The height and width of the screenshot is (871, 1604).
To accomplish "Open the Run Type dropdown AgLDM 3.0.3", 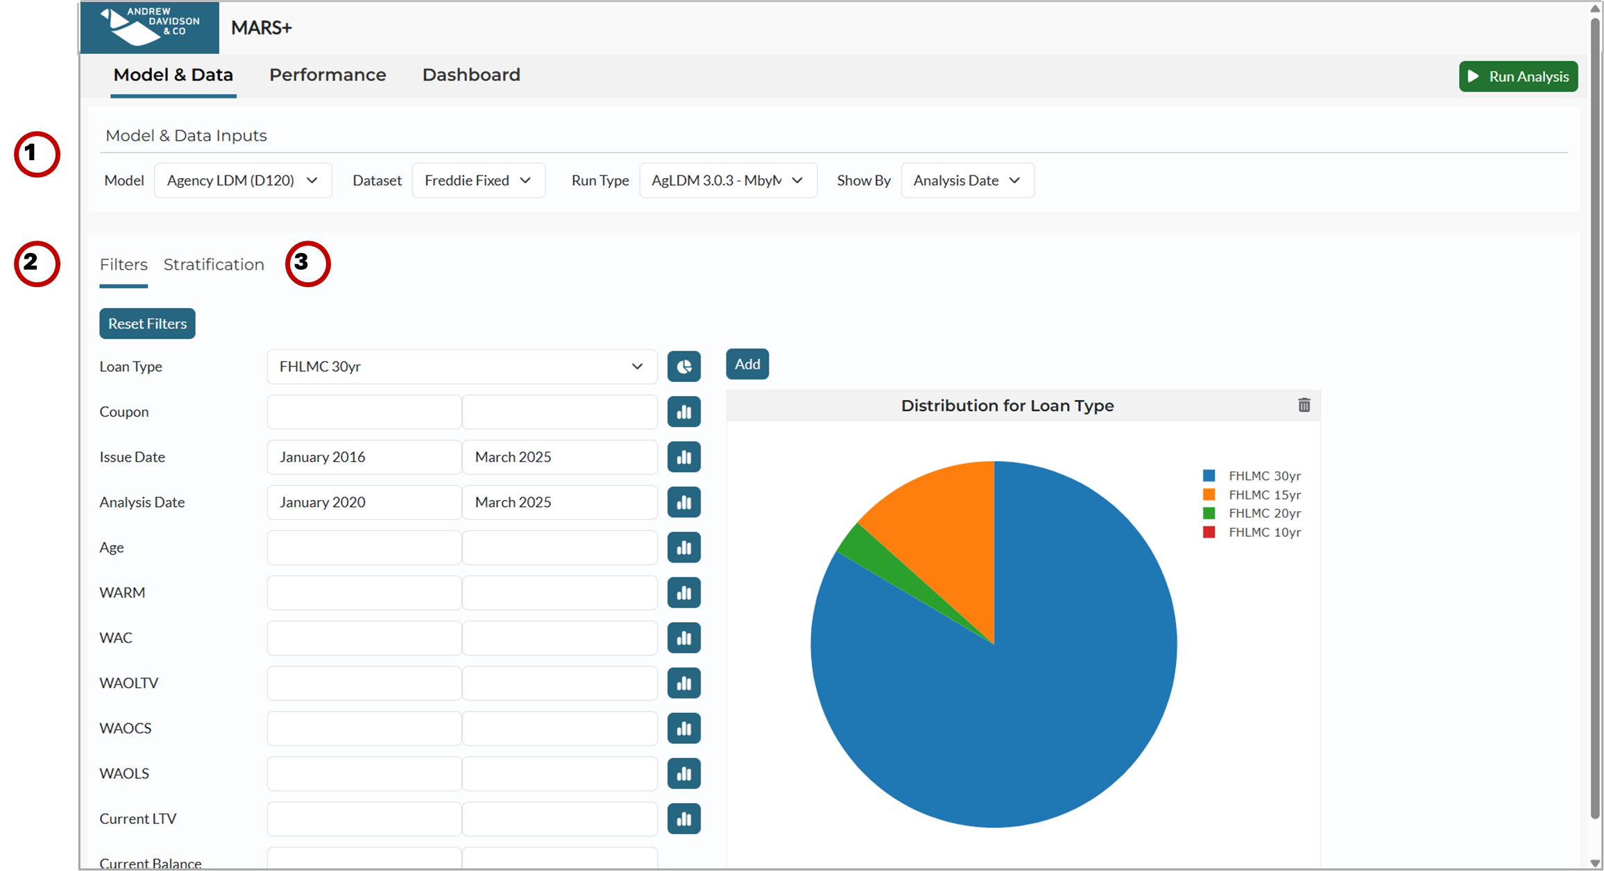I will 728,180.
